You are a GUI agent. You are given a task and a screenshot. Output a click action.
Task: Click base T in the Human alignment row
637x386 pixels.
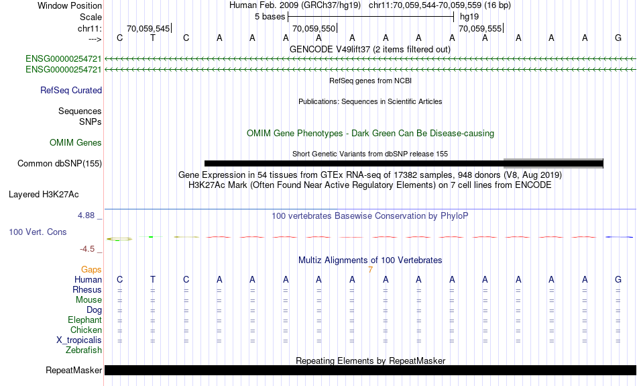point(153,279)
